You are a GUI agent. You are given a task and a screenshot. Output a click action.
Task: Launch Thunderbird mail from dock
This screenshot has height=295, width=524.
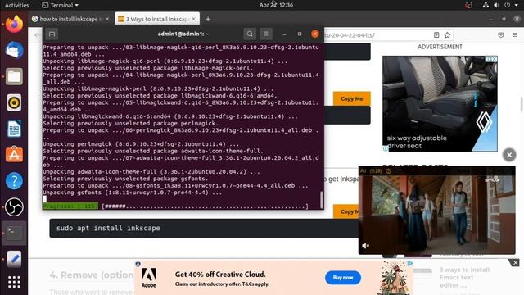[14, 51]
